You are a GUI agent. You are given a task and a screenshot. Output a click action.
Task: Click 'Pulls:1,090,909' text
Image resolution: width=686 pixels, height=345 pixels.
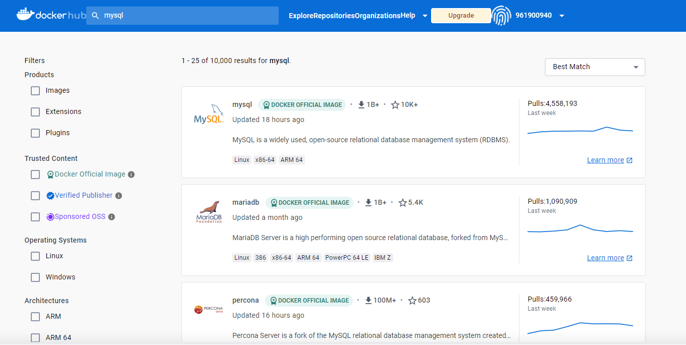[552, 201]
